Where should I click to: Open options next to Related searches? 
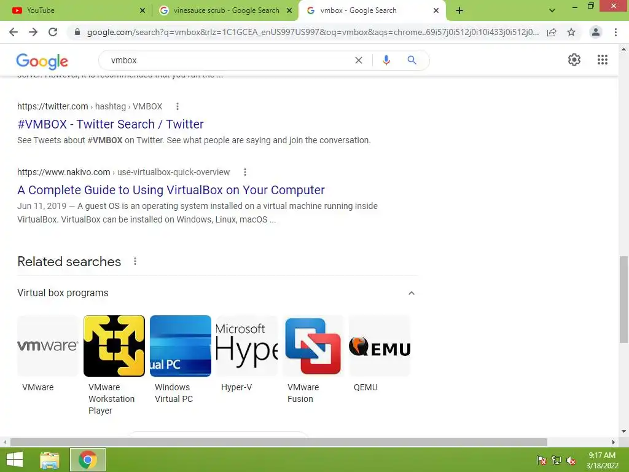(x=135, y=261)
